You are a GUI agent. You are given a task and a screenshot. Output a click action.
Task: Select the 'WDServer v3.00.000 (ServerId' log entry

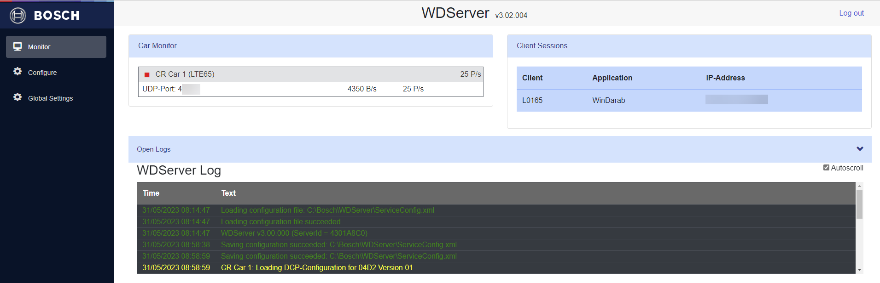tap(496, 233)
